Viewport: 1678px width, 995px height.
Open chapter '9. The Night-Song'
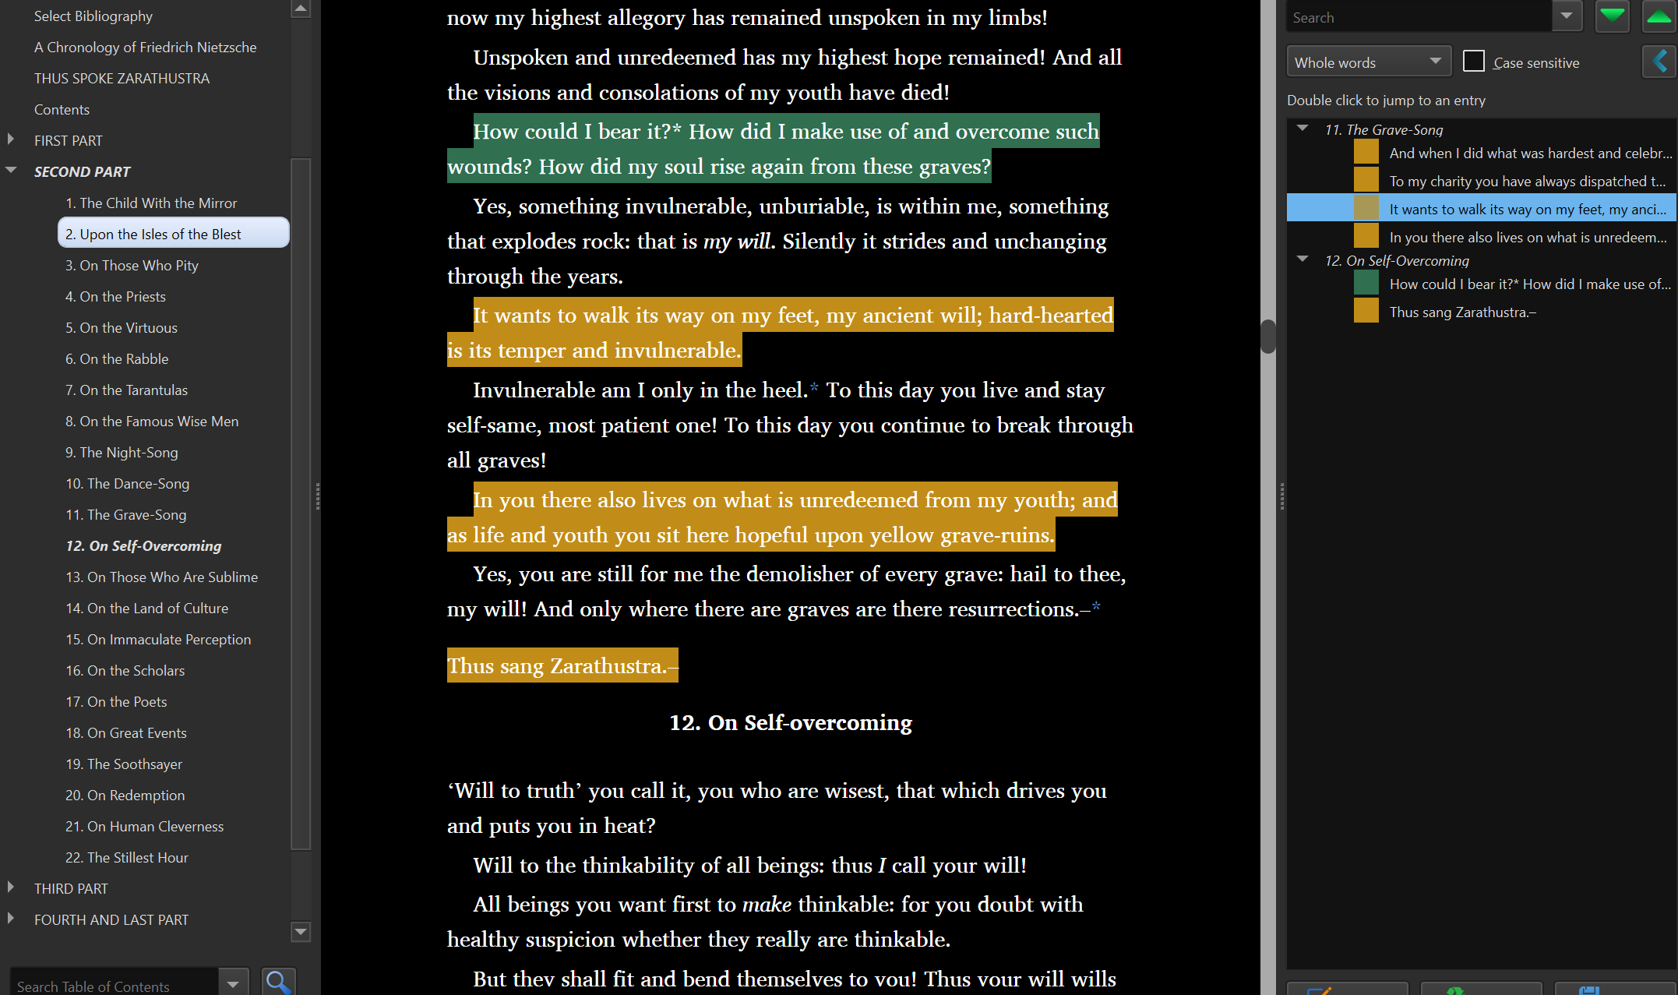tap(122, 452)
